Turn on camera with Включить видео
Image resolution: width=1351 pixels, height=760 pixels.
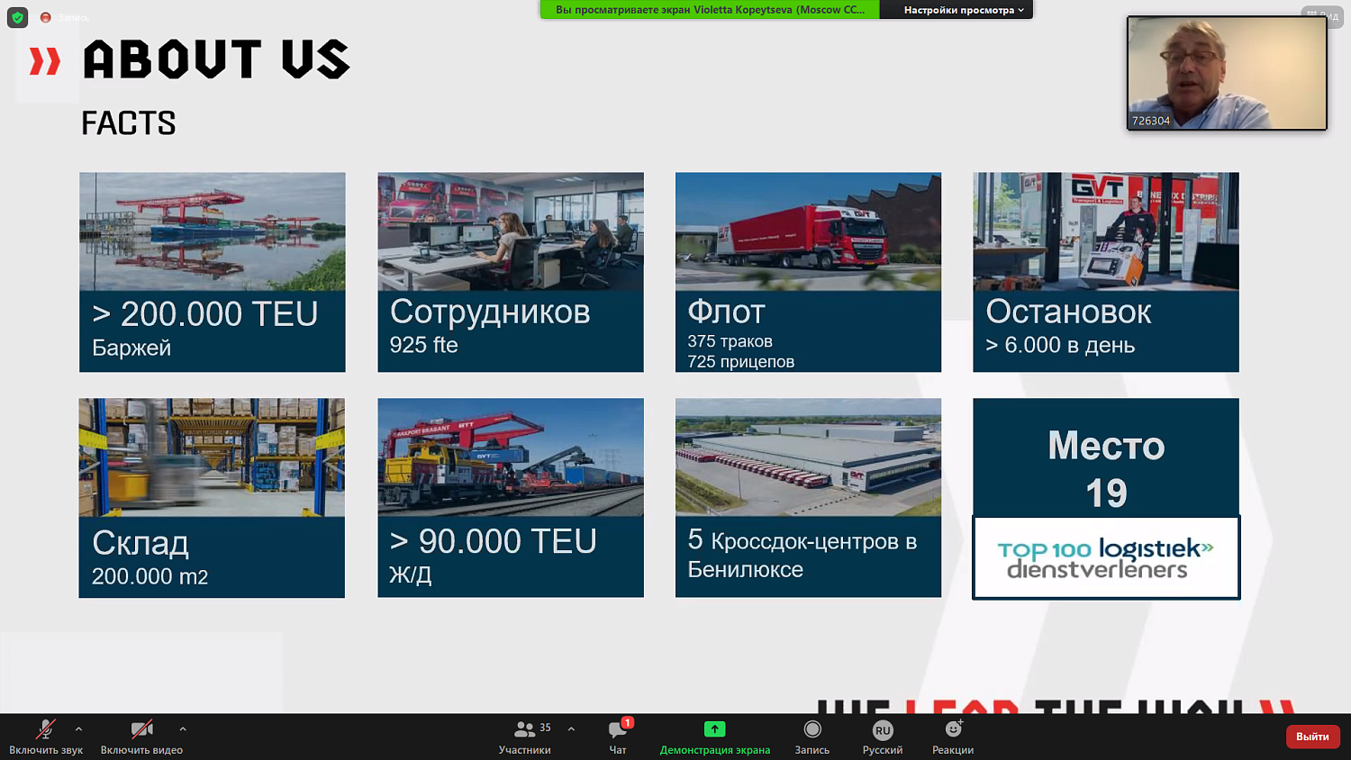141,730
